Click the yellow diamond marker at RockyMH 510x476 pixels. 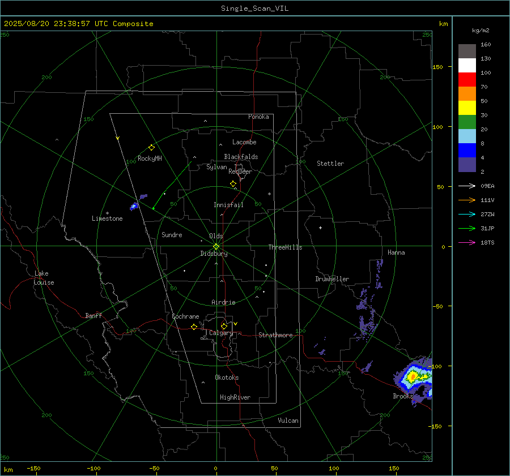click(151, 148)
